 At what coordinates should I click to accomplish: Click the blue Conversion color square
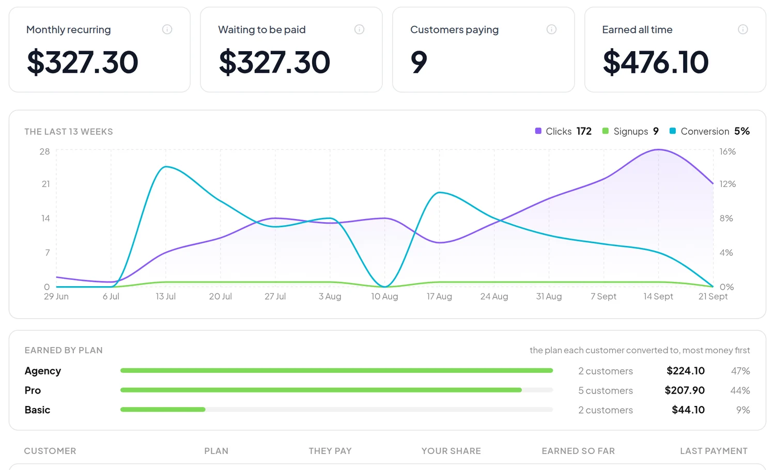673,131
